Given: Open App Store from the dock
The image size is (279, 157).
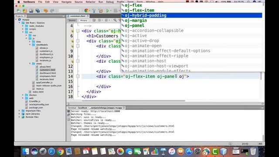Looking at the screenshot, I should pyautogui.click(x=189, y=151).
